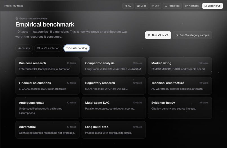Click text 'TAM/SAM/SOM, CAGR, addressable spend.'
Image resolution: width=227 pixels, height=148 pixels.
pyautogui.click(x=178, y=69)
